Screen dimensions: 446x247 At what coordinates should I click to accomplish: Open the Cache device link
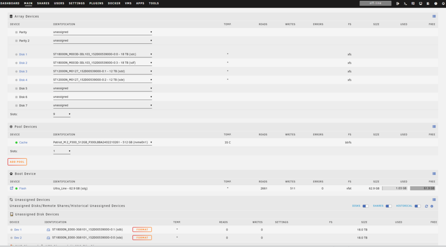[x=23, y=142]
